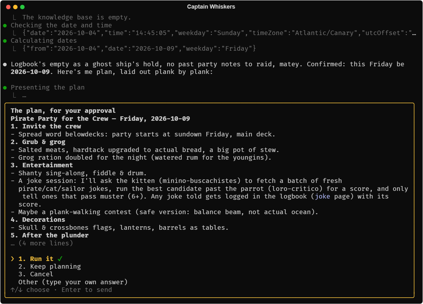Click the green dot beside Presenting the plan

pyautogui.click(x=5, y=88)
